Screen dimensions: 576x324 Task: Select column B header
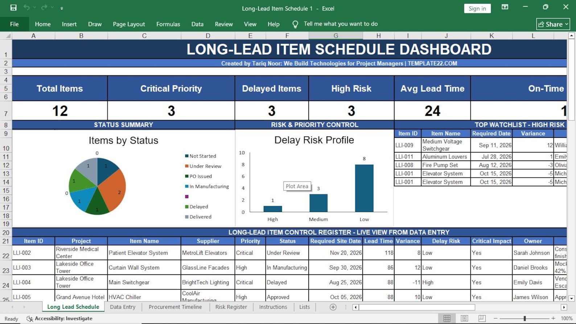(x=81, y=36)
